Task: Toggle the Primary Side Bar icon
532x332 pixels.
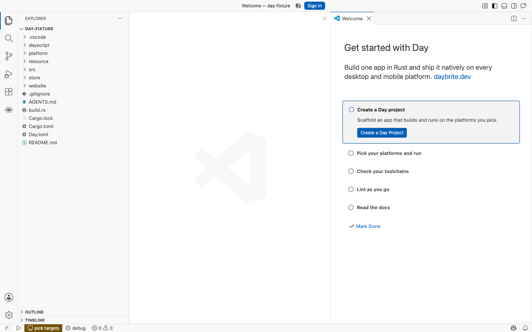Action: click(x=495, y=6)
